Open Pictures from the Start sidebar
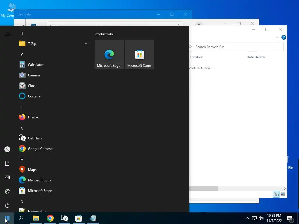The image size is (299, 224). tap(7, 177)
